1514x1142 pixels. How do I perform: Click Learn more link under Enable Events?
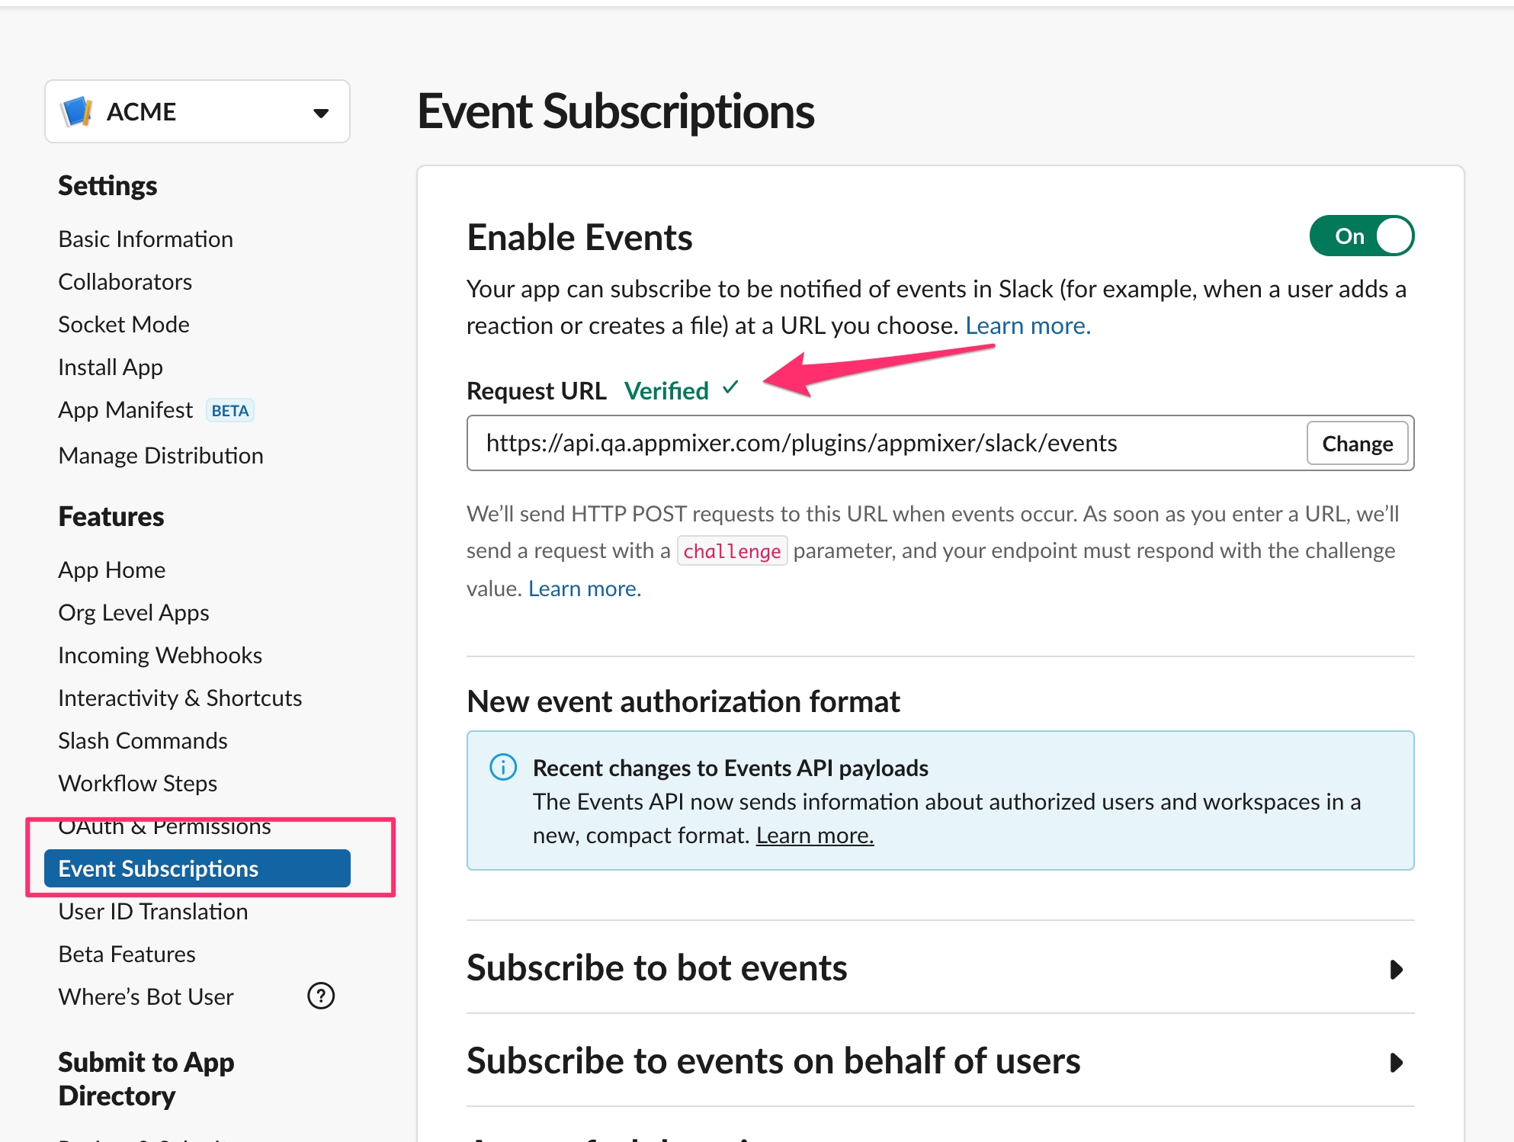pos(1028,326)
